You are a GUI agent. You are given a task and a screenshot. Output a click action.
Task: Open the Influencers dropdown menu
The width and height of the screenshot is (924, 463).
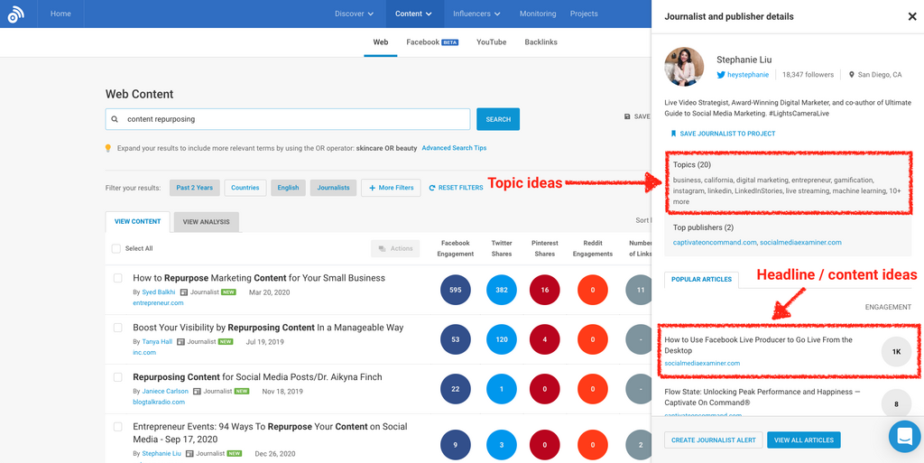[477, 14]
